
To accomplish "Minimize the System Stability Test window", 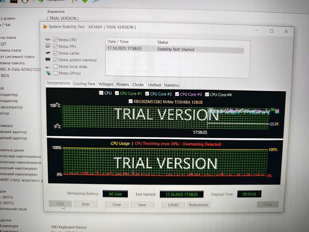I will [257, 30].
